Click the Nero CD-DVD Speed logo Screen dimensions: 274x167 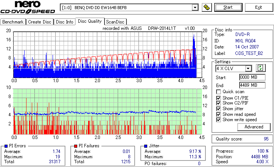coord(28,7)
